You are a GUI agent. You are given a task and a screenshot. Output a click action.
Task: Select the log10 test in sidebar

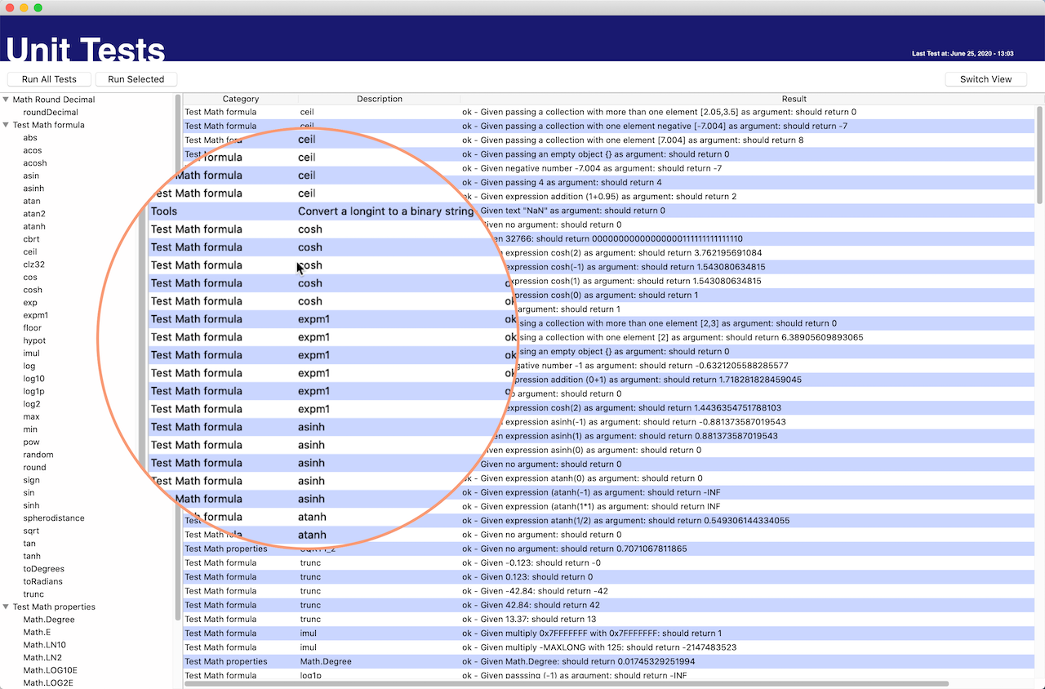34,379
